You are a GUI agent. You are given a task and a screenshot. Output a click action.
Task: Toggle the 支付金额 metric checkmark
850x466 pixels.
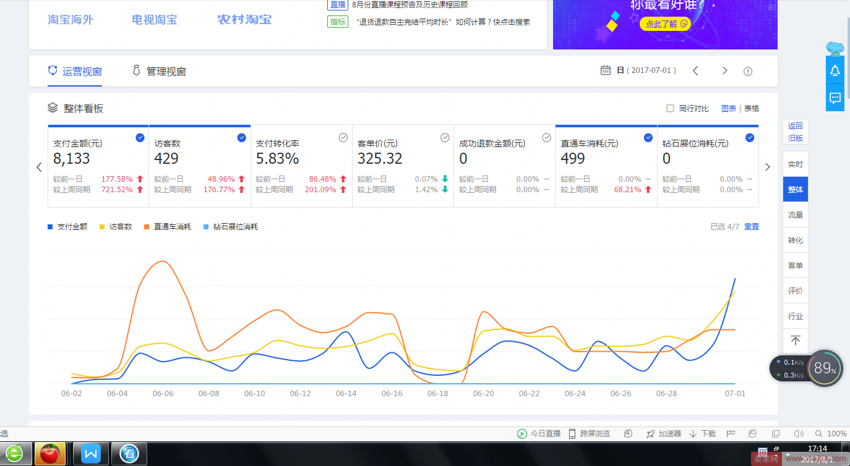[140, 138]
